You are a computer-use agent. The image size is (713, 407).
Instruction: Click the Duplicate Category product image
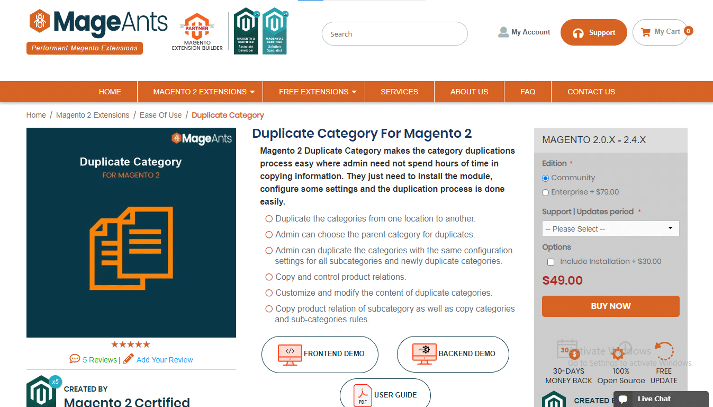tap(131, 233)
